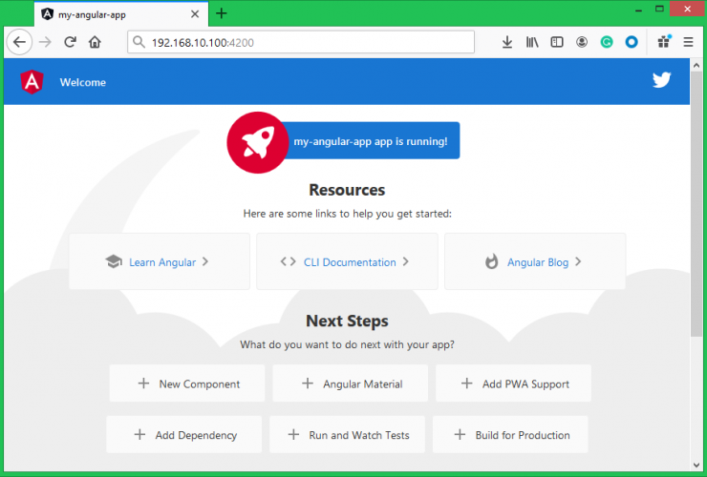Expand the Angular Material option
707x477 pixels.
[352, 384]
